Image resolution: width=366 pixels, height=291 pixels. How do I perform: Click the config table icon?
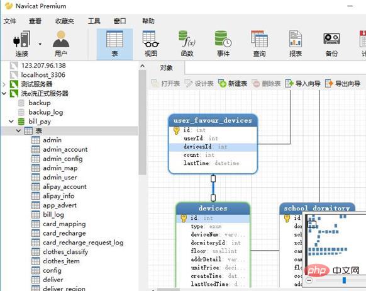click(x=36, y=270)
